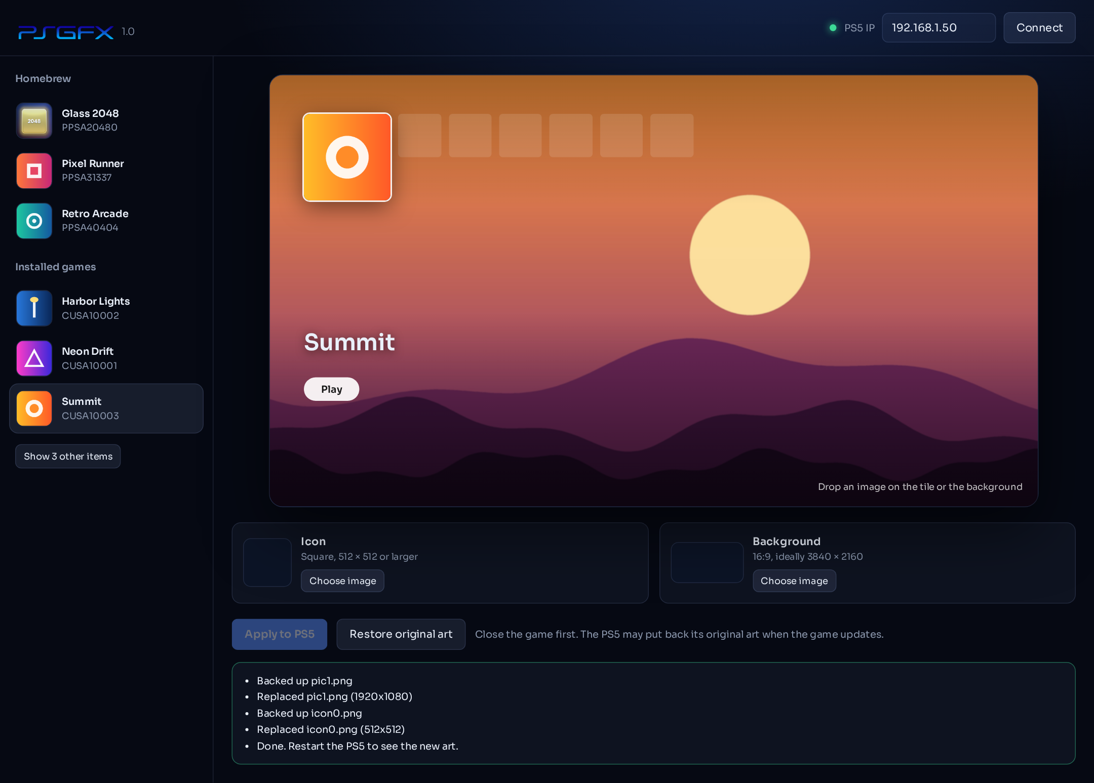Expand Show 3 other items
Image resolution: width=1094 pixels, height=783 pixels.
(68, 456)
